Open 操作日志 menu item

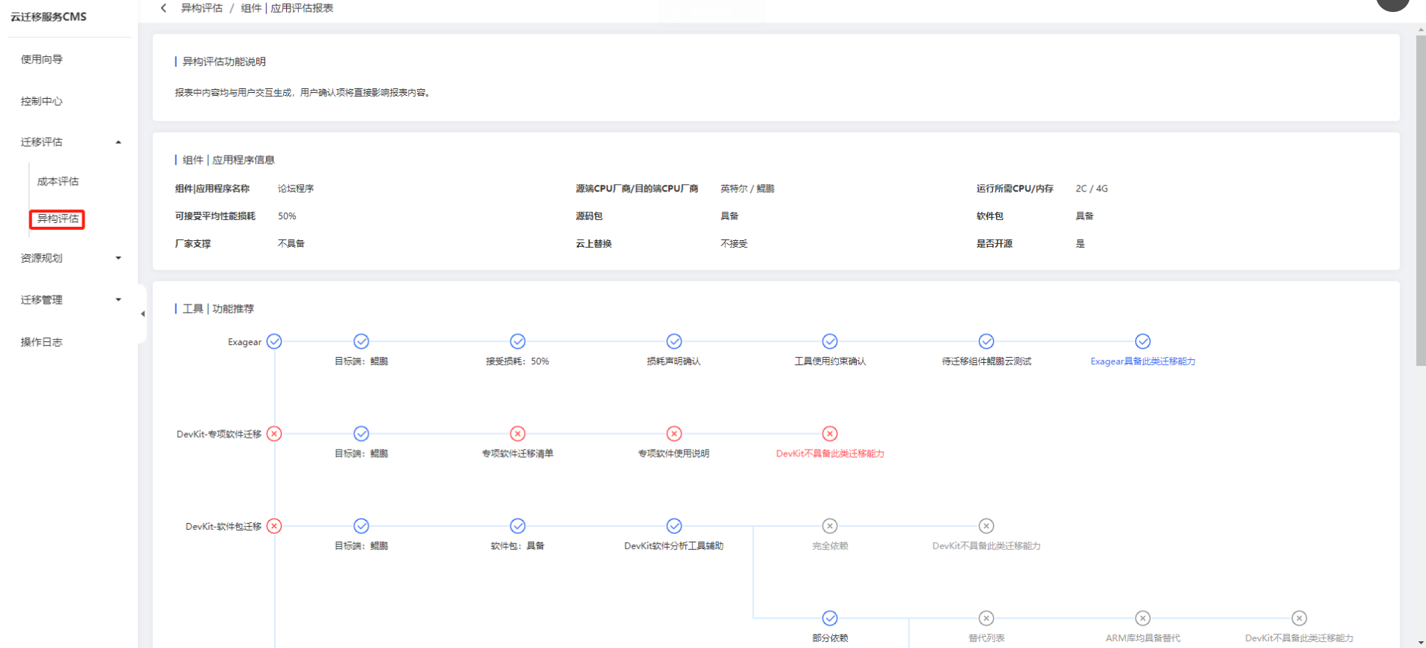click(42, 342)
